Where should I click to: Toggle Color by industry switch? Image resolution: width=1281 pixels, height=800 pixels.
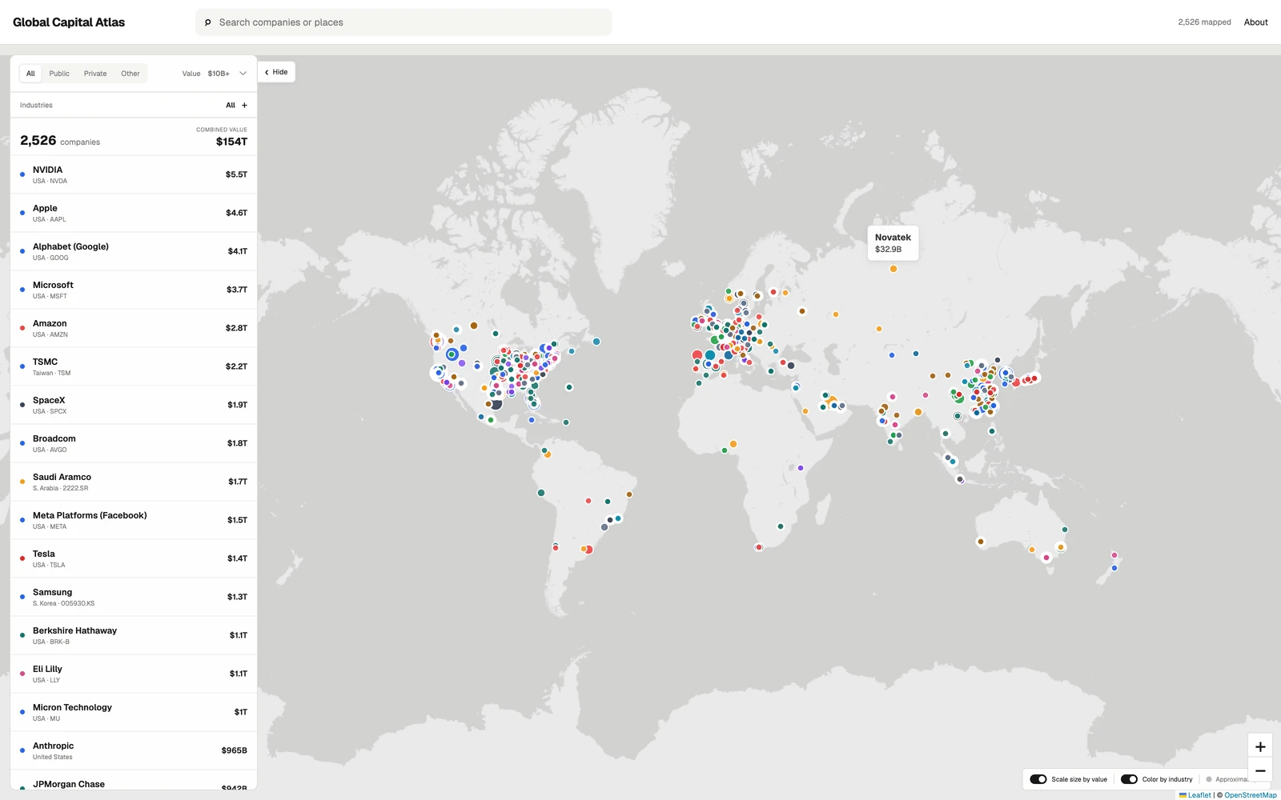click(1129, 779)
